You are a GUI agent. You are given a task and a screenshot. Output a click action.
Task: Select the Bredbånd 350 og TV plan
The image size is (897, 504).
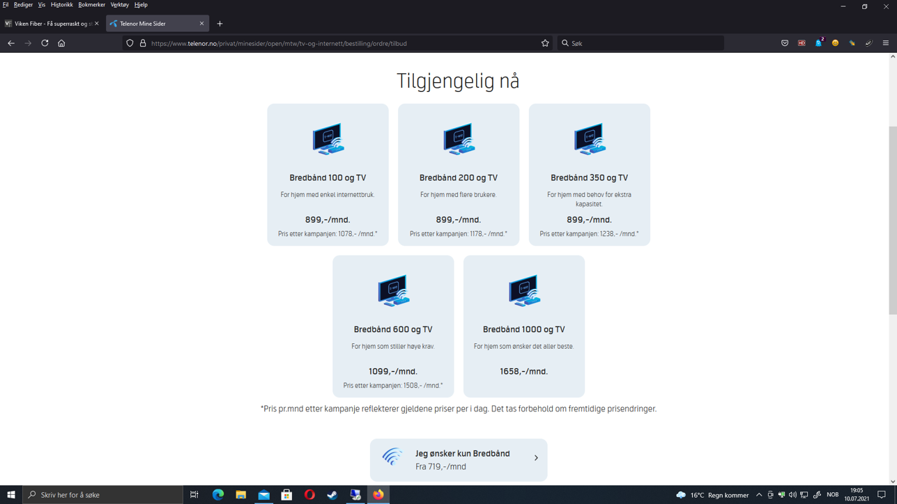tap(590, 175)
